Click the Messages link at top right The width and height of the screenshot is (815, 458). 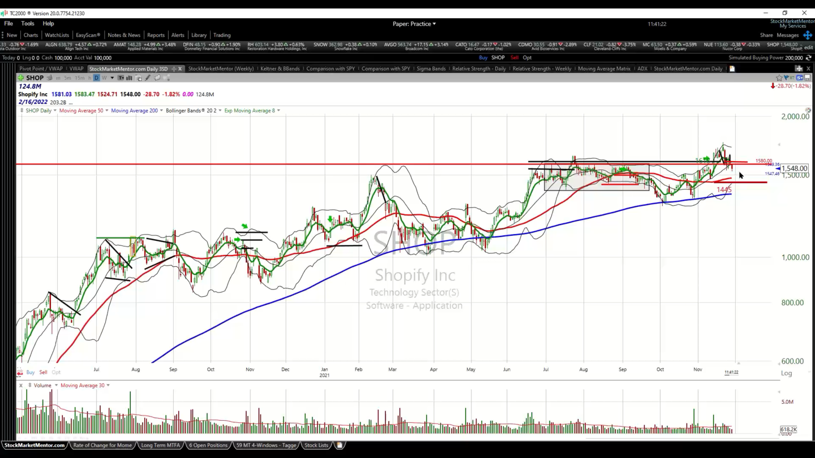[x=787, y=35]
